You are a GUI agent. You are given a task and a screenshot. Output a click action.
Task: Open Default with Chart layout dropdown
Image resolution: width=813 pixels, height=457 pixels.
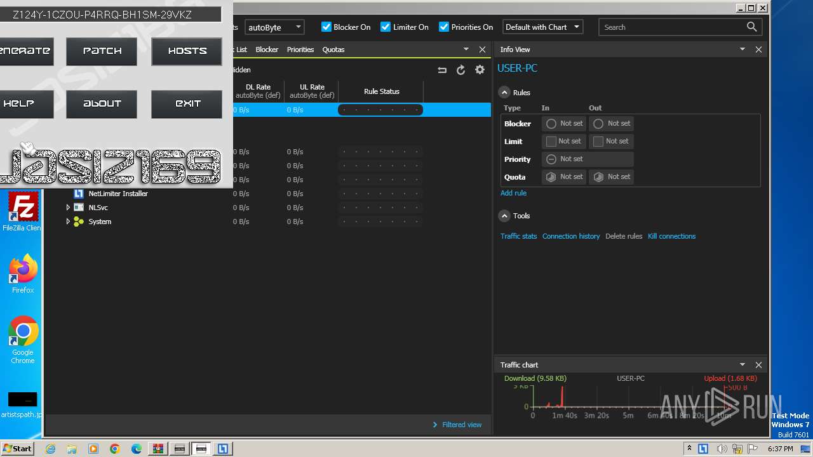[543, 27]
